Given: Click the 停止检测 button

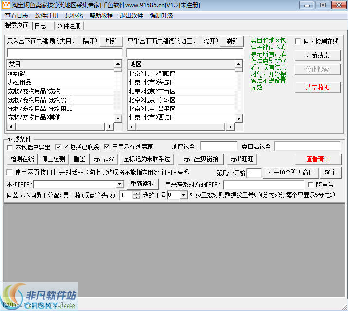Looking at the screenshot, I should point(54,159).
